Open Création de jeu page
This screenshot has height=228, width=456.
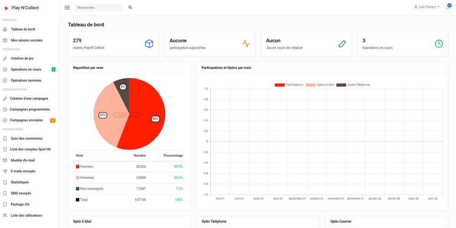pos(22,58)
